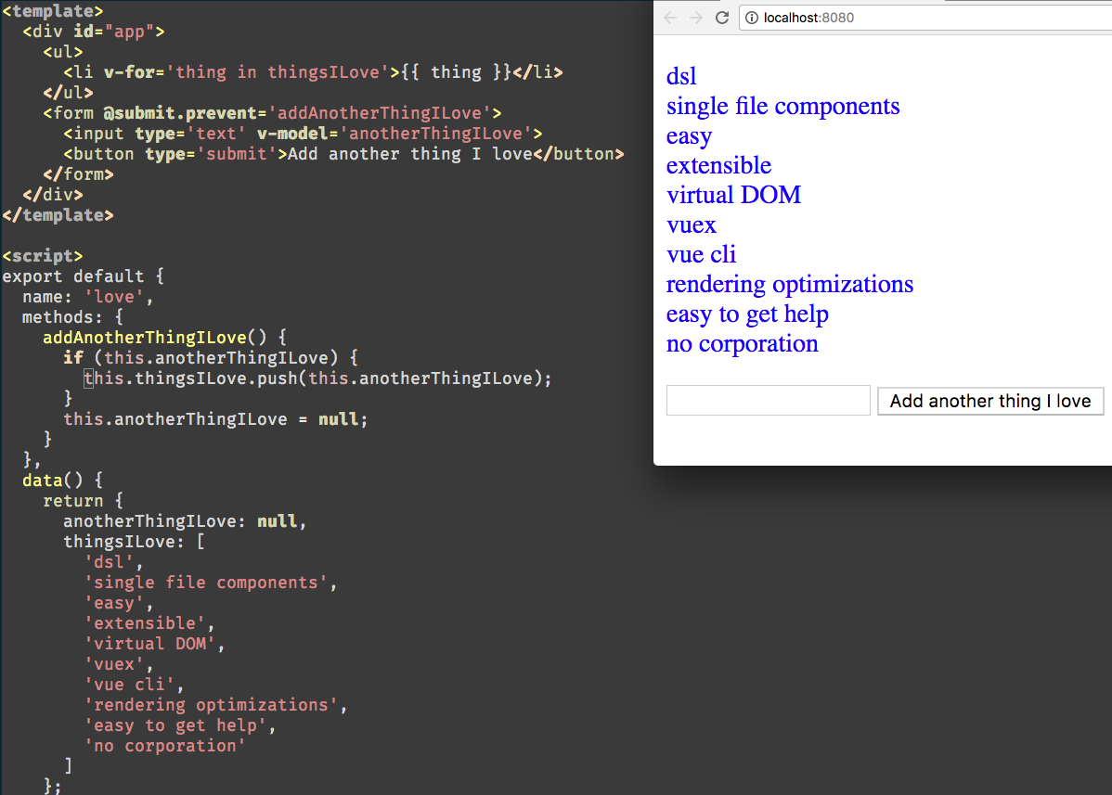Click the <script> tag line in editor
This screenshot has height=795, width=1112.
(43, 257)
